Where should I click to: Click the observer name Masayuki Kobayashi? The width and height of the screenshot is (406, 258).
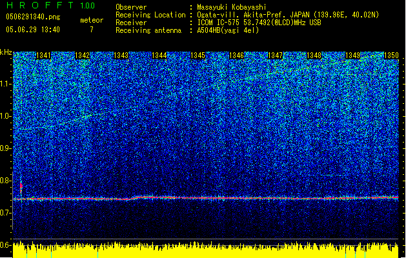(232, 7)
